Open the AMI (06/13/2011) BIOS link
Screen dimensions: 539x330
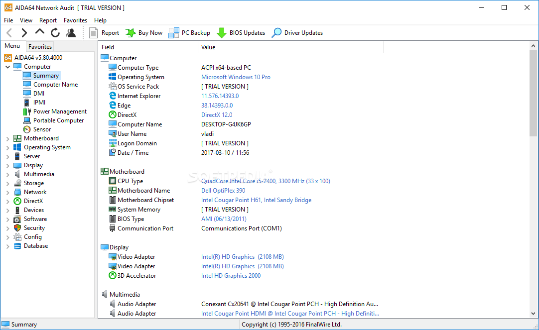224,219
